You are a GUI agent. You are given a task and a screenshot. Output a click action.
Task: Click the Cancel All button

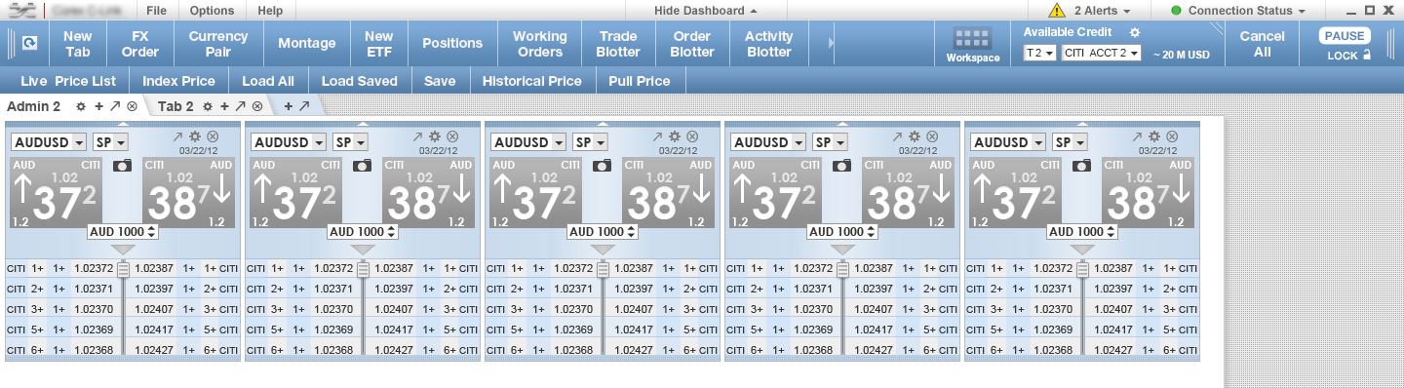point(1263,44)
